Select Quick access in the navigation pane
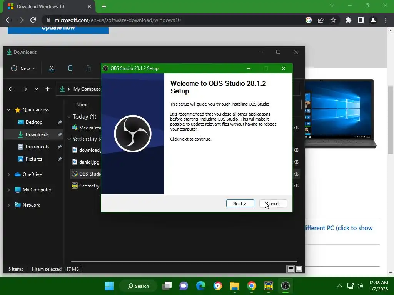The height and width of the screenshot is (295, 394). pyautogui.click(x=36, y=110)
